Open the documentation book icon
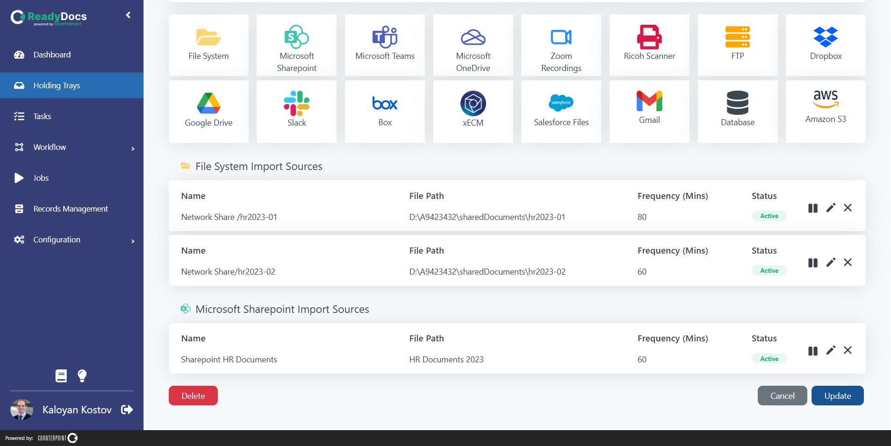Viewport: 891px width, 446px height. 61,376
